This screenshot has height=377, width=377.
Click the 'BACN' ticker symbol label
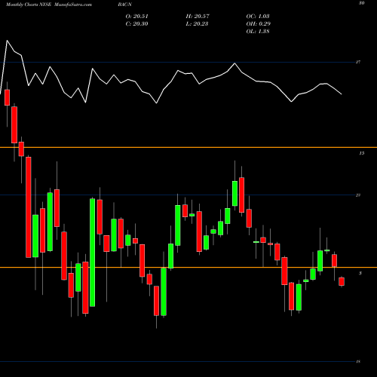[x=125, y=5]
